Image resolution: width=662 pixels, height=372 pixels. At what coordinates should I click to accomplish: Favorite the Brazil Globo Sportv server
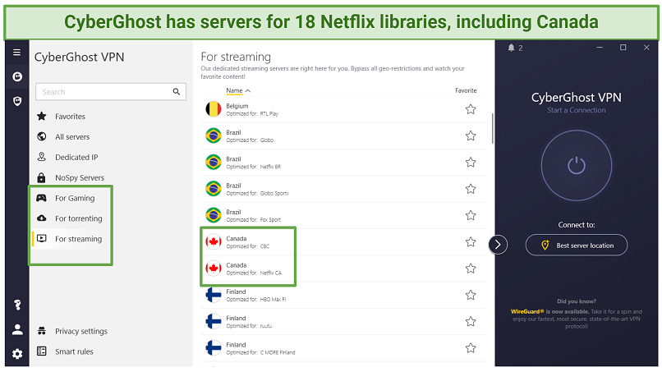(471, 189)
